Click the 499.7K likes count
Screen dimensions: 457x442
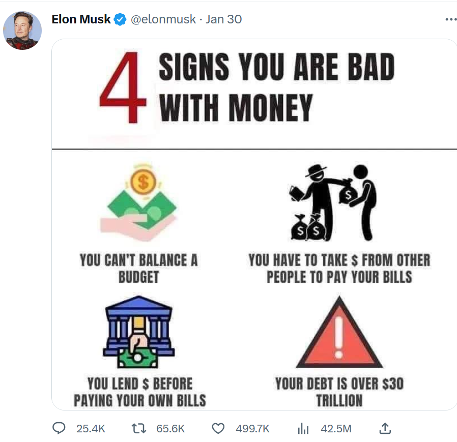tap(252, 429)
